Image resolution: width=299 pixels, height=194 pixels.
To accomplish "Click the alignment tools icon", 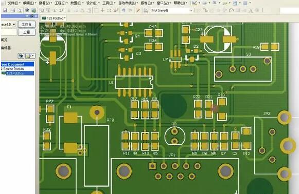I will point(204,3).
